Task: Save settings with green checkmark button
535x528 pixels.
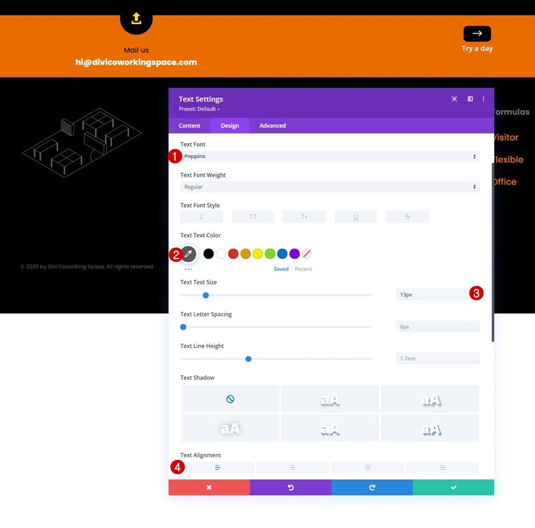Action: pos(454,487)
